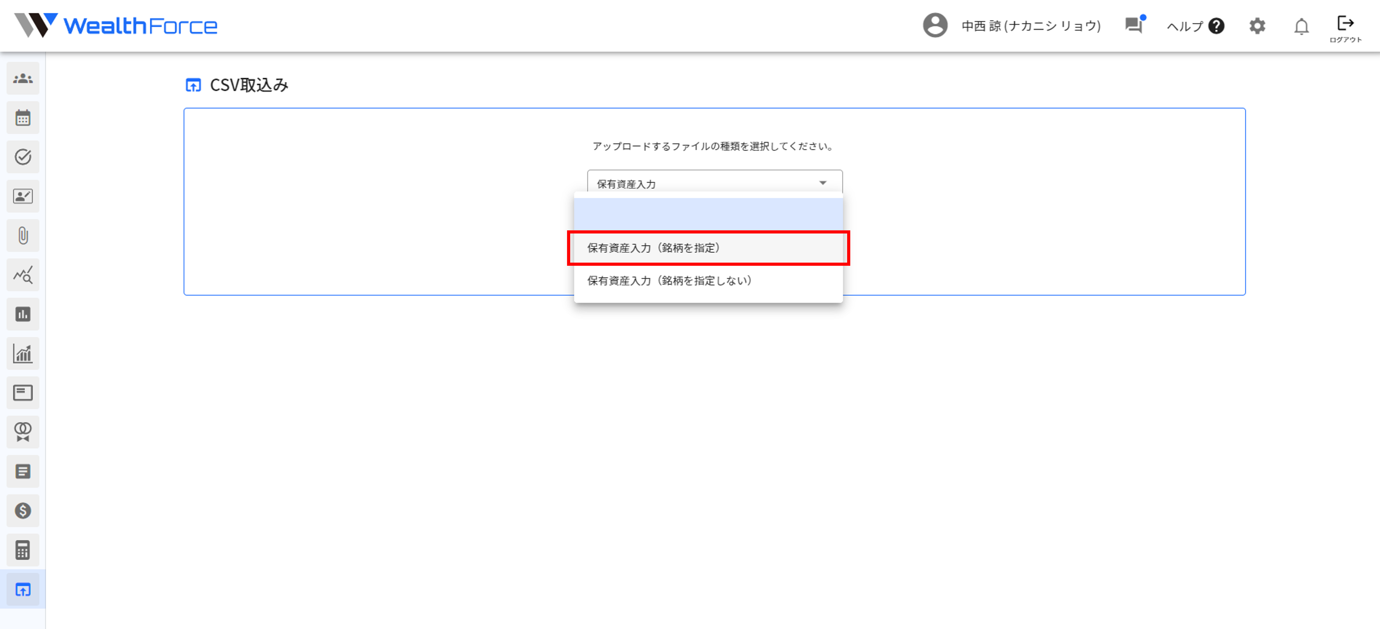
Task: Open the paperclip attachments sidebar icon
Action: (23, 236)
